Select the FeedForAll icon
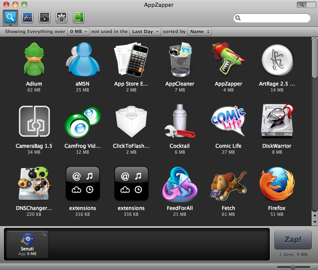Viewport: 318px width, 270px height. tap(180, 184)
